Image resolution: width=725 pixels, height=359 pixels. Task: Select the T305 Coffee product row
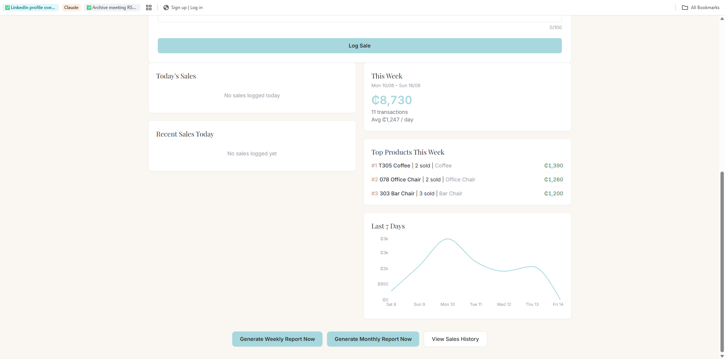point(467,166)
